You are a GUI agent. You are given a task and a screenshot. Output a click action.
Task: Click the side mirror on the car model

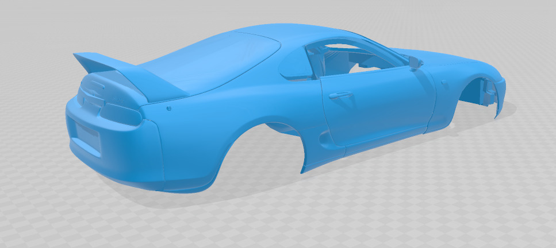415,63
